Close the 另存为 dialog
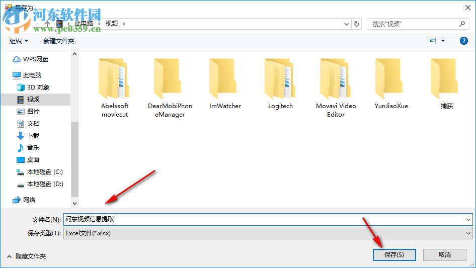Viewport: 476px width, 268px height. (468, 8)
